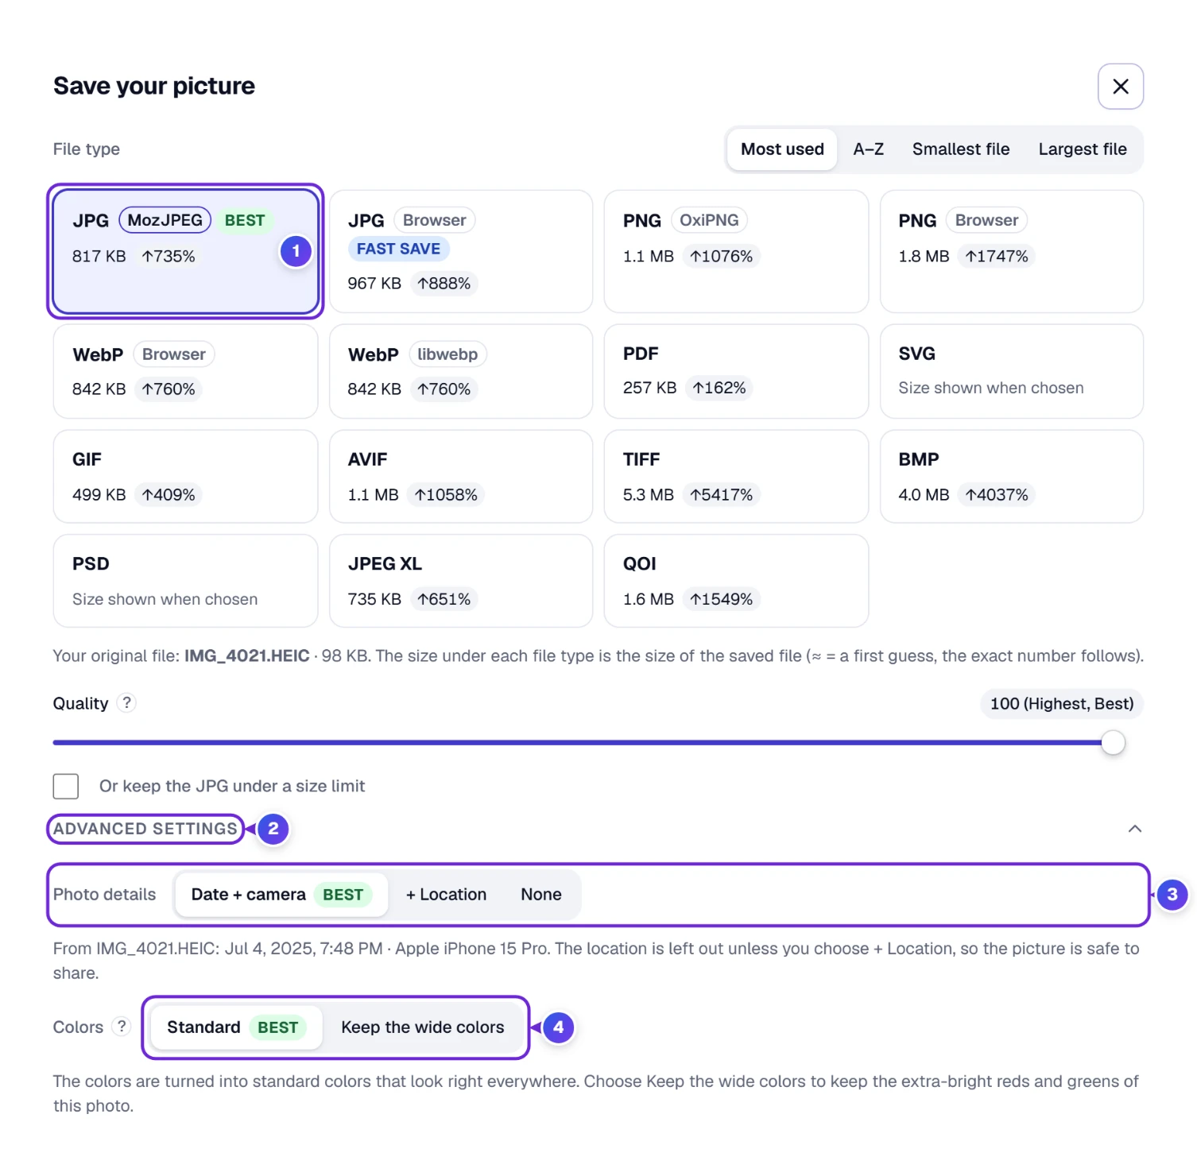Pick the WebP libwebp format card

click(x=461, y=371)
